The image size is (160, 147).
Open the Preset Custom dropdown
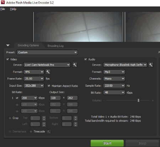click(x=47, y=52)
